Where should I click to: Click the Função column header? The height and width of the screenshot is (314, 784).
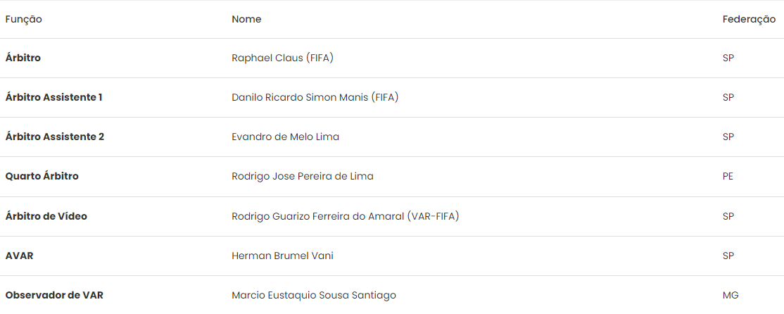(x=24, y=20)
